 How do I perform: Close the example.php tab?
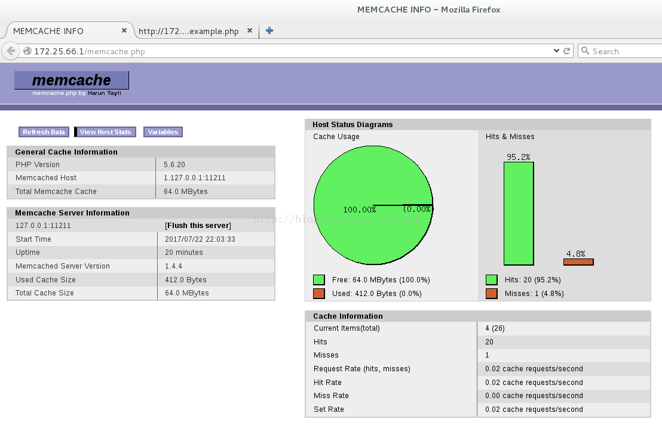[x=250, y=30]
